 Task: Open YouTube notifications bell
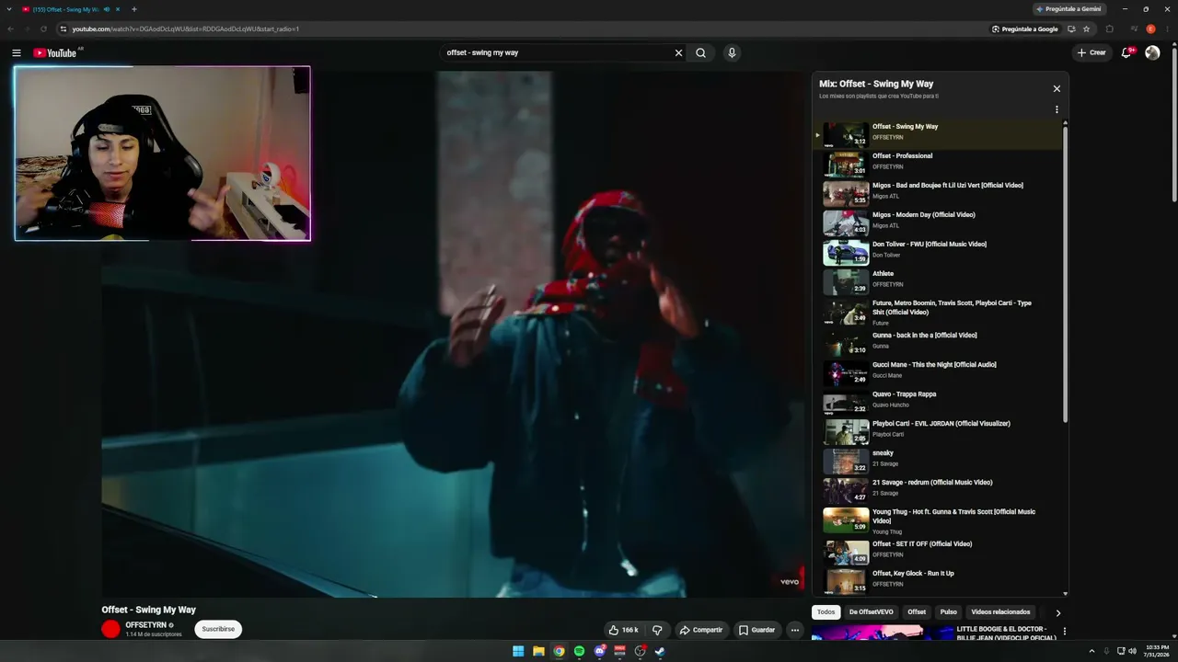pyautogui.click(x=1126, y=52)
